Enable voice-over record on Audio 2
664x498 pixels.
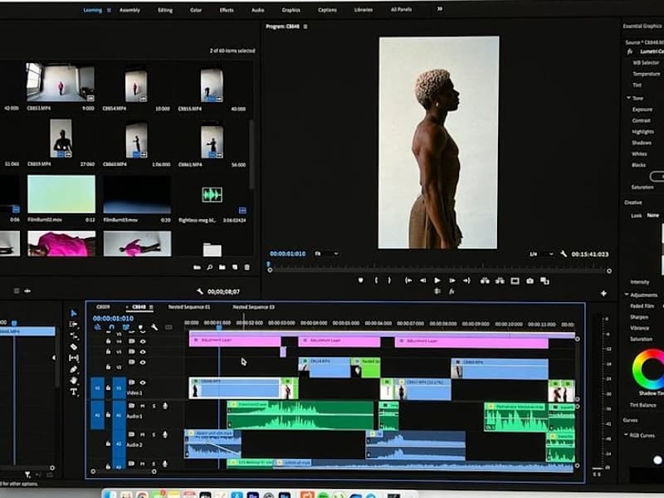pos(164,434)
